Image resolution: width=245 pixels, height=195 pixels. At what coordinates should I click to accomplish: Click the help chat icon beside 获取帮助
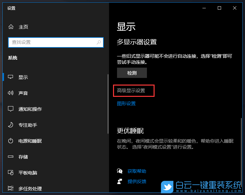click(120, 171)
